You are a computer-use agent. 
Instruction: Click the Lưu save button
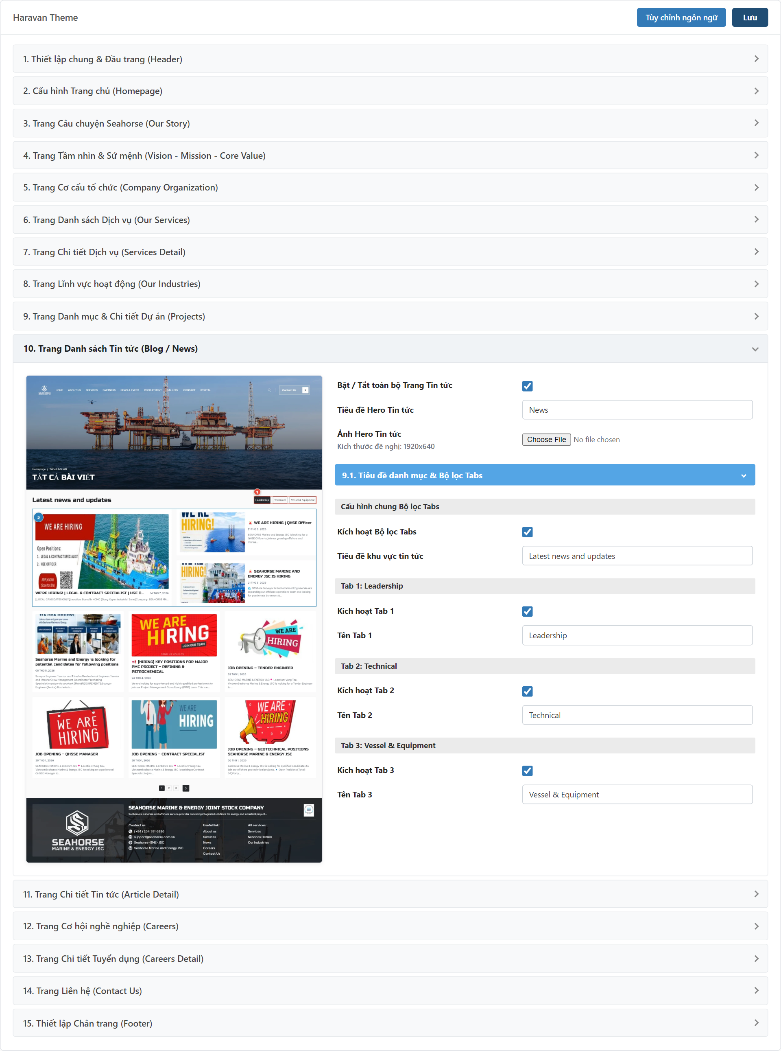click(x=749, y=18)
